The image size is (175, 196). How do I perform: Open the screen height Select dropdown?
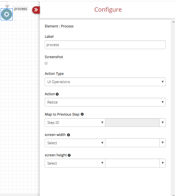(75, 163)
